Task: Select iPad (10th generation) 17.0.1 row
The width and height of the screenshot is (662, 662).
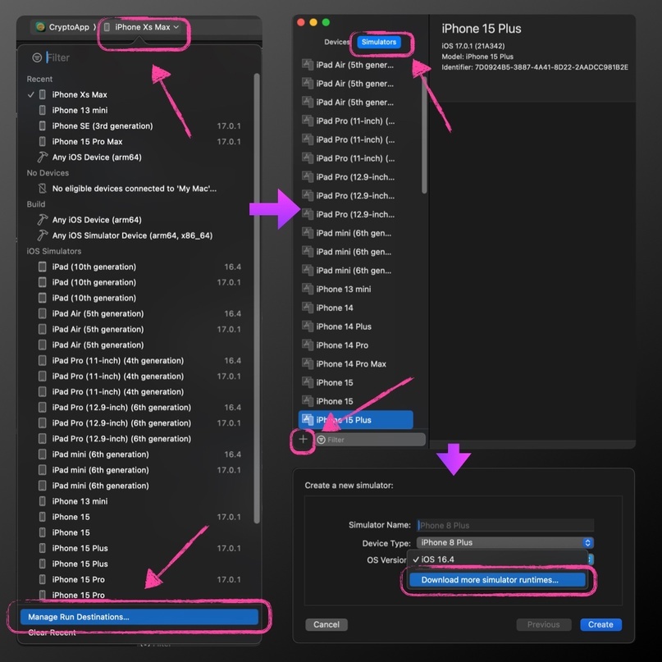Action: point(139,282)
